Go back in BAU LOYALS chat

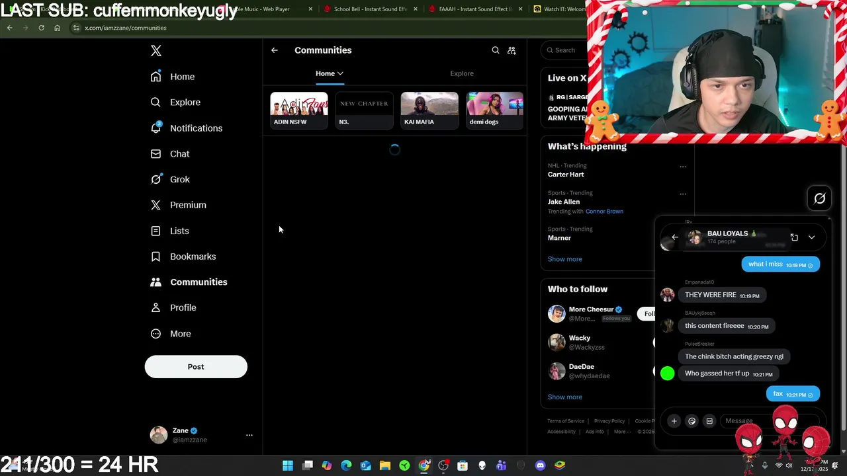pos(675,237)
